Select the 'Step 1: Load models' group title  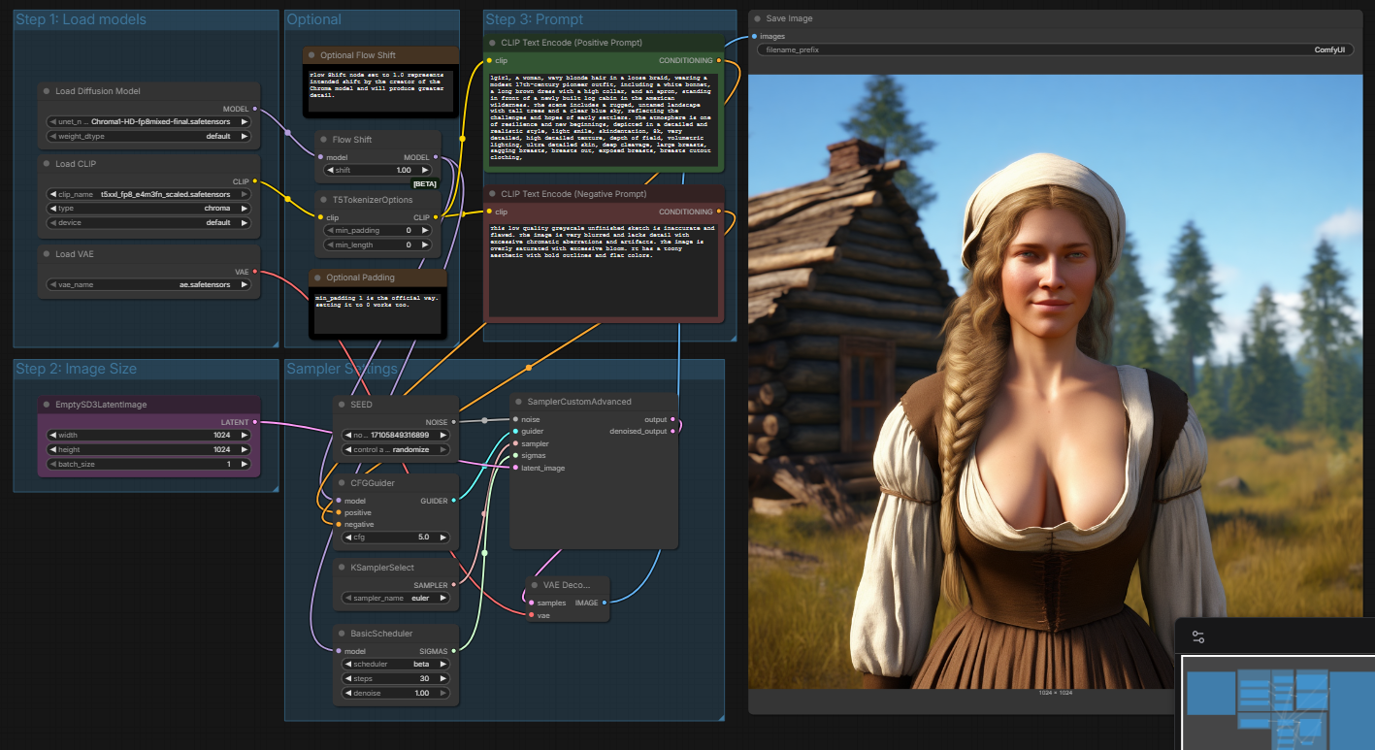coord(82,19)
